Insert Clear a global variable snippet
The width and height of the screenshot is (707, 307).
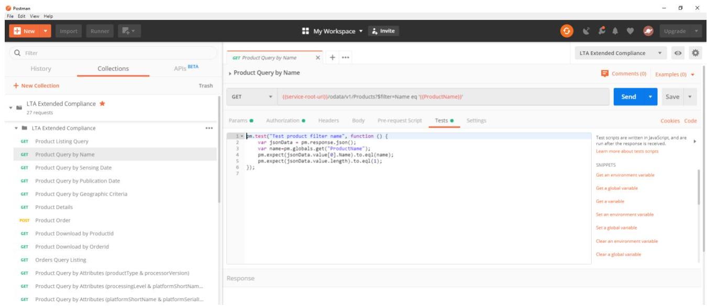click(618, 254)
